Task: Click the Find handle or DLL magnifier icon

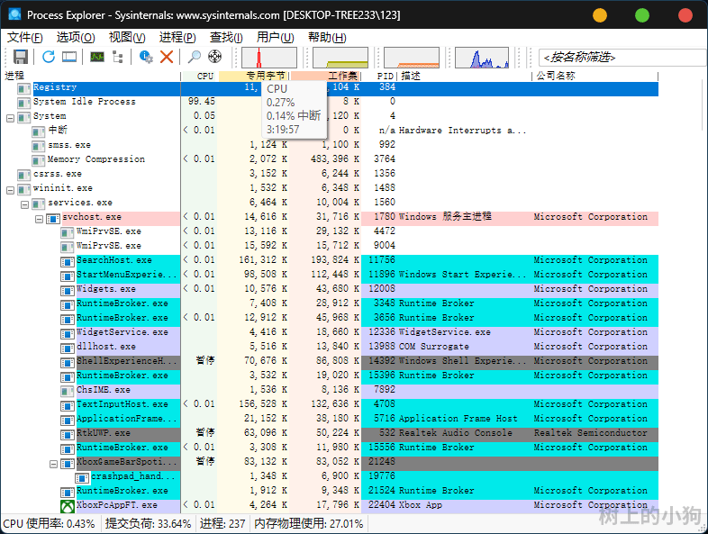Action: coord(194,57)
